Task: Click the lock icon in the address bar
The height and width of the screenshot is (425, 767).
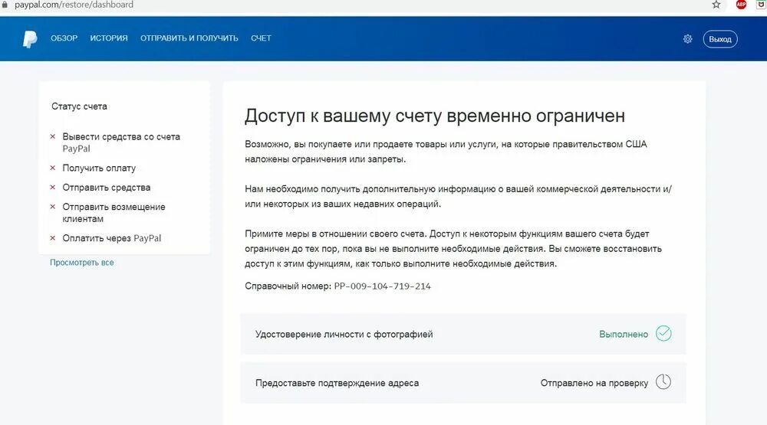Action: click(5, 5)
